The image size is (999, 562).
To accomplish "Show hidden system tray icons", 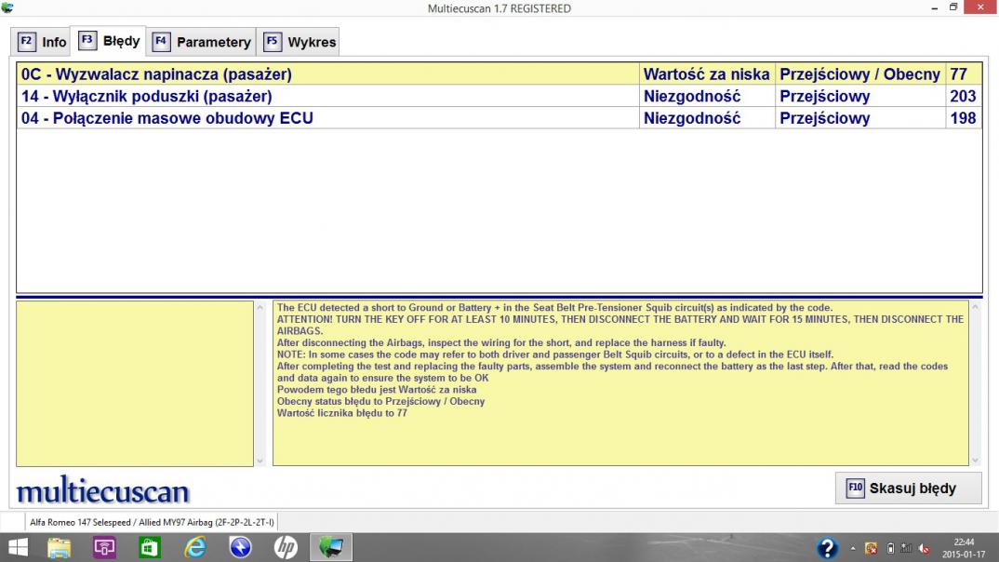I will pos(852,548).
